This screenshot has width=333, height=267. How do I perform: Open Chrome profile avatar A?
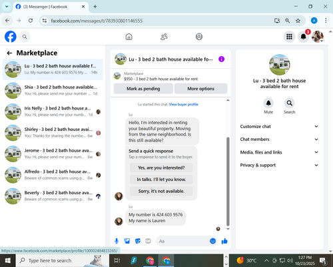tap(314, 21)
